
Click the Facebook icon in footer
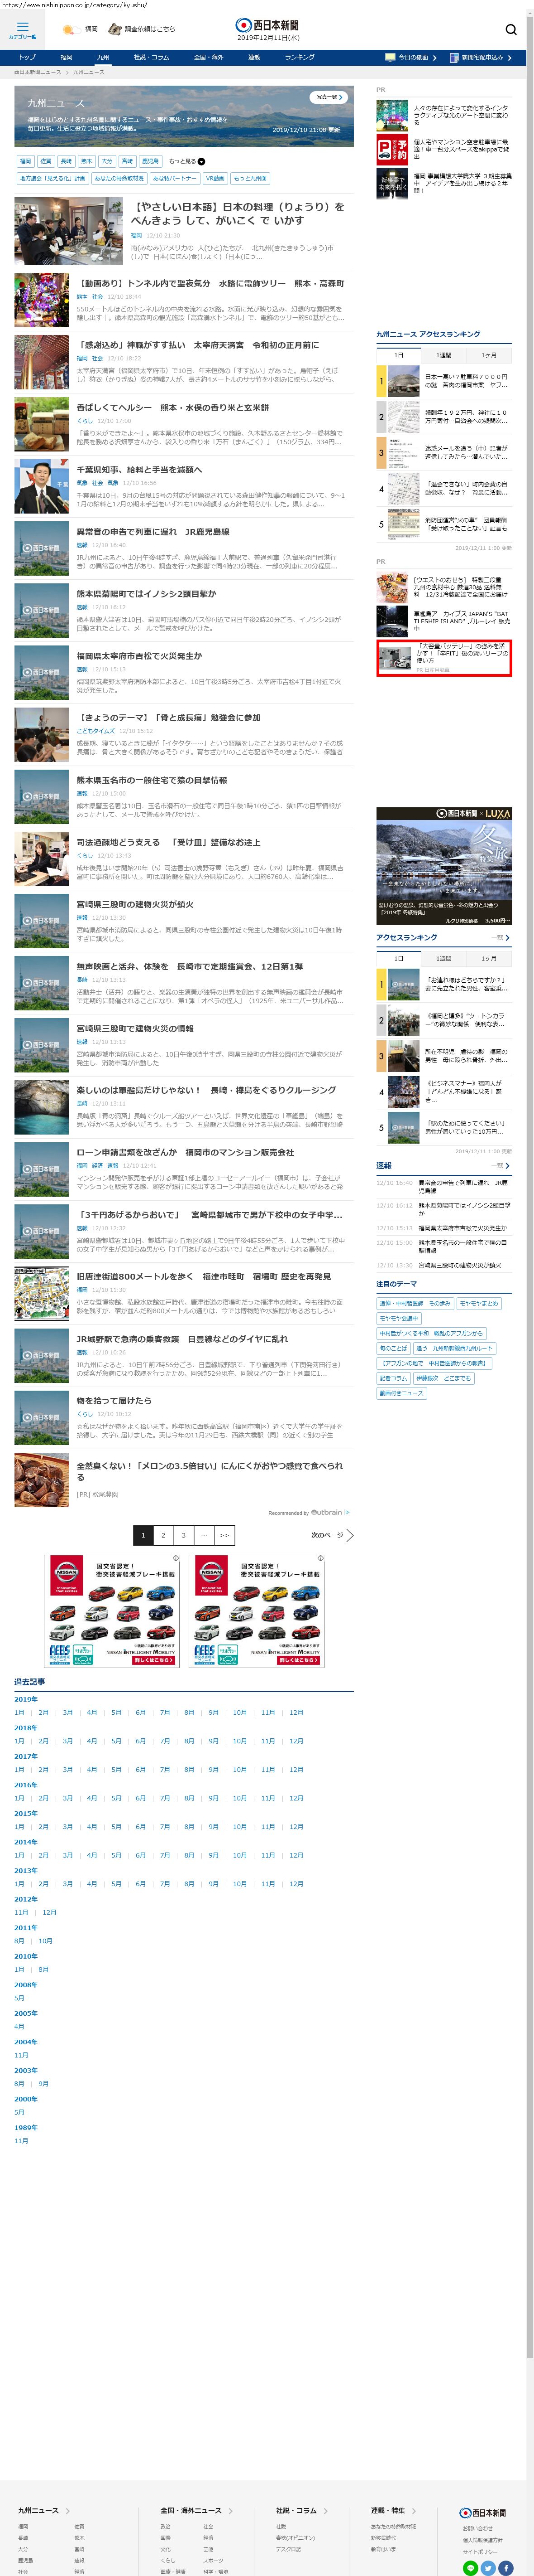[x=506, y=2567]
